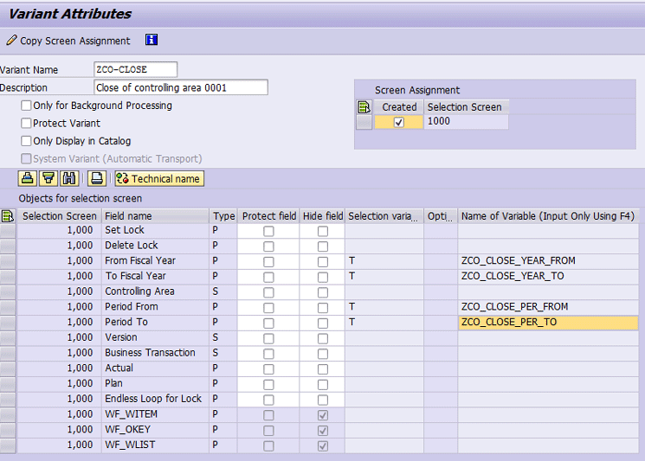Select the row selector for Period From
Screen dimensions: 645x461
[8, 307]
